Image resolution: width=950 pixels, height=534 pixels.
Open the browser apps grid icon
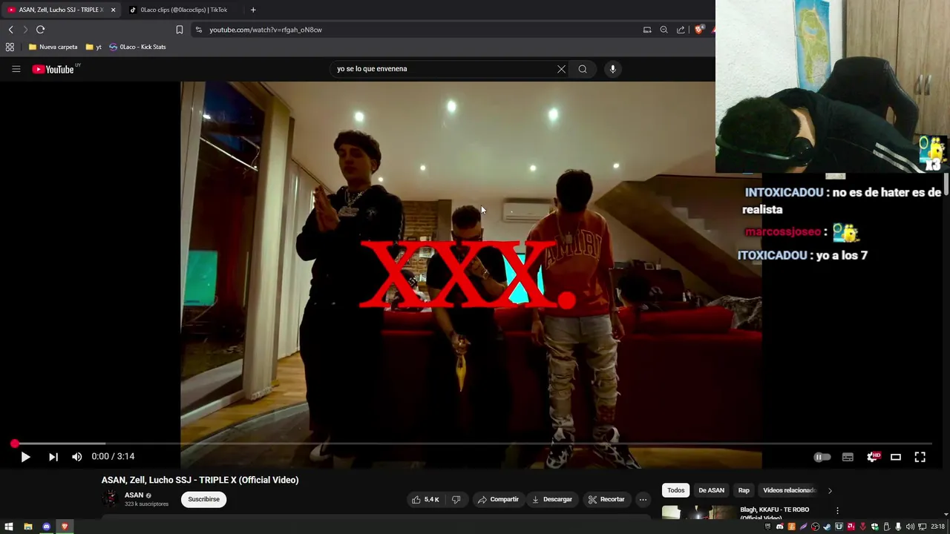tap(10, 47)
